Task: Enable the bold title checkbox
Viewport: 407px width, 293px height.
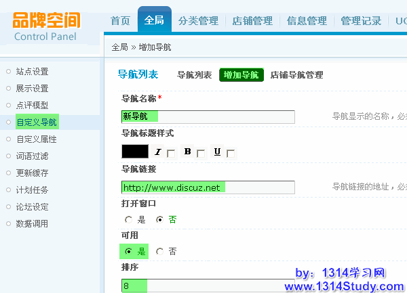Action: [x=201, y=154]
